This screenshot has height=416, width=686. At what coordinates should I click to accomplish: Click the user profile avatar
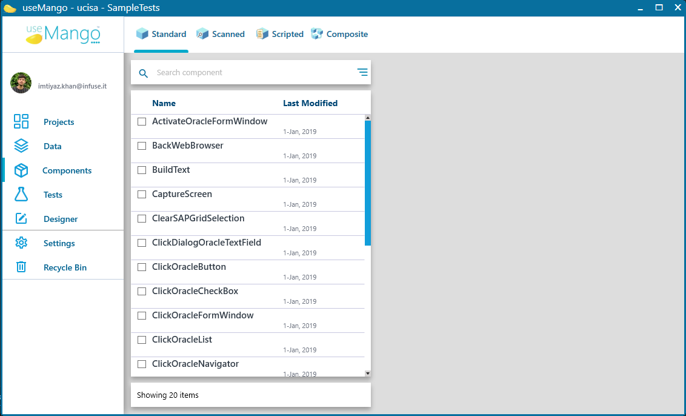click(x=21, y=82)
